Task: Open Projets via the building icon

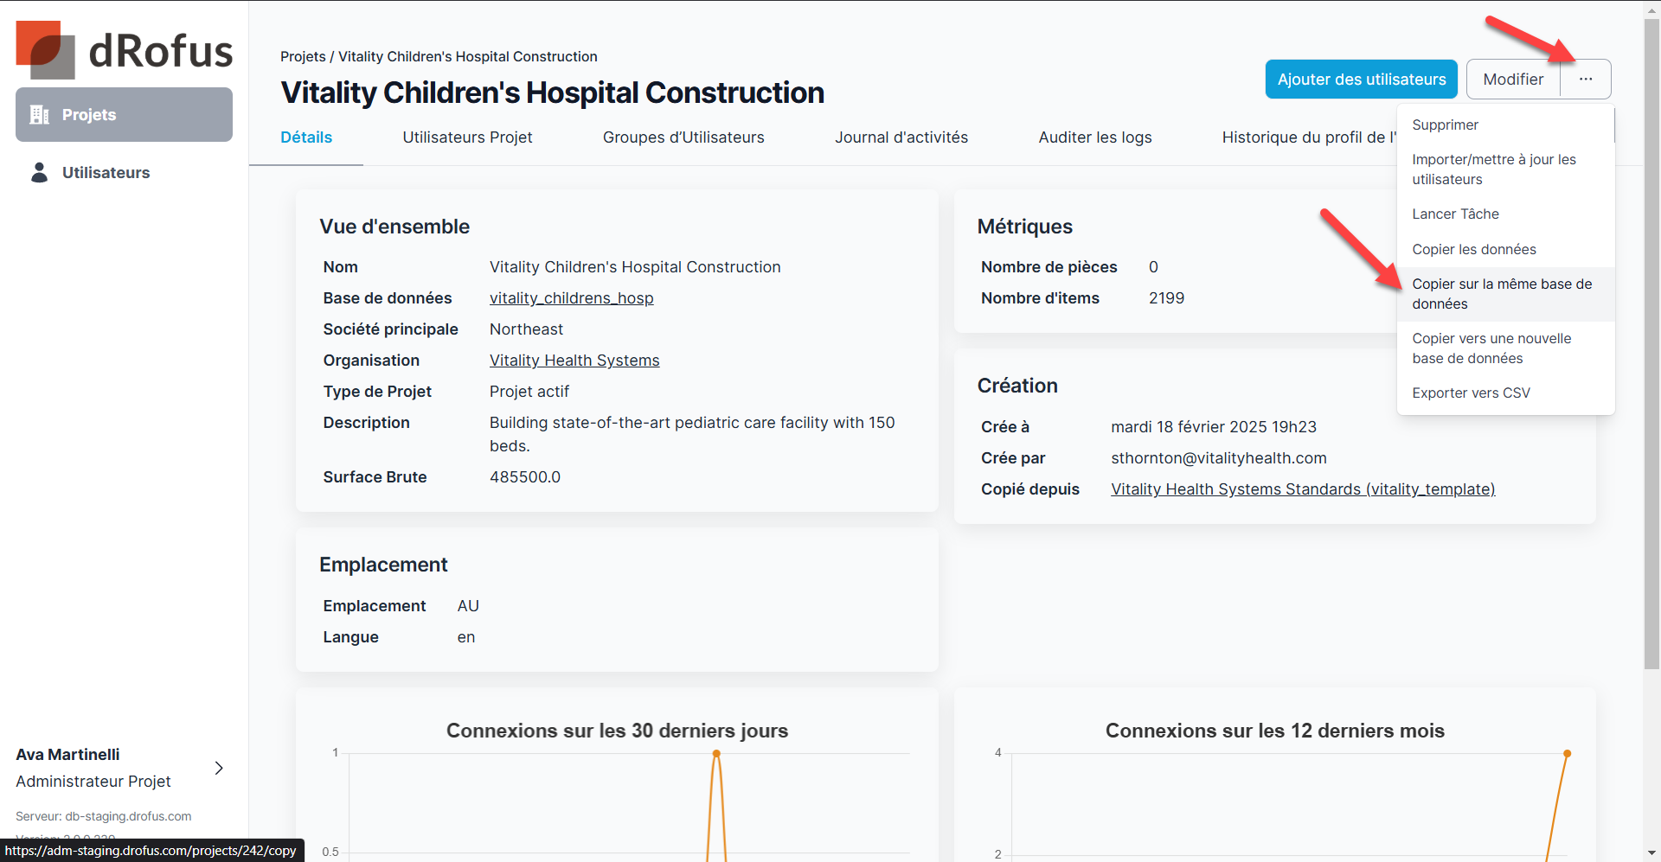Action: [40, 115]
